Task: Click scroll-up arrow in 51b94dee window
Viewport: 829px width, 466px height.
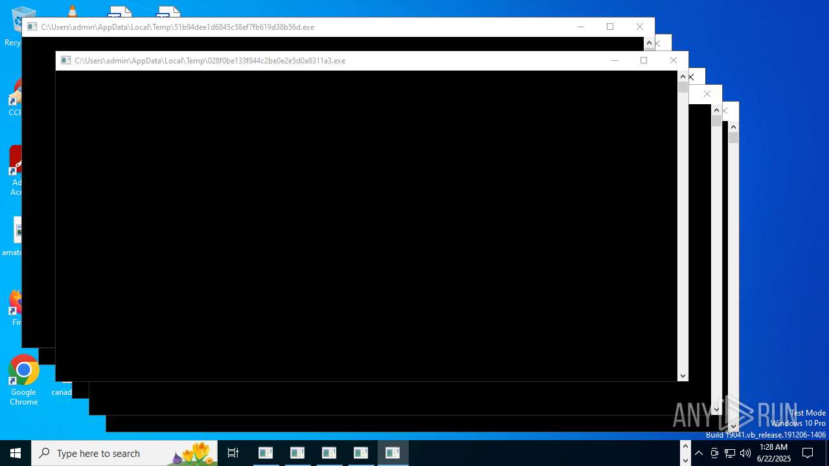Action: click(x=649, y=43)
